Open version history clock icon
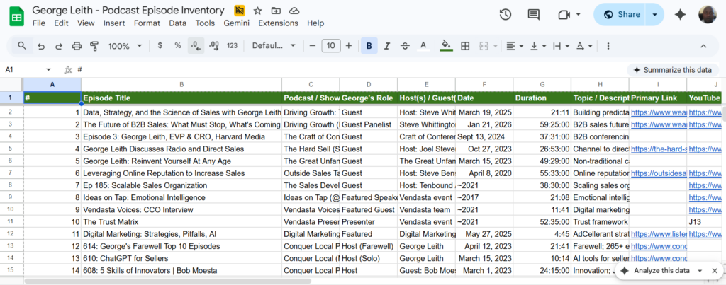The width and height of the screenshot is (726, 285). coord(506,15)
